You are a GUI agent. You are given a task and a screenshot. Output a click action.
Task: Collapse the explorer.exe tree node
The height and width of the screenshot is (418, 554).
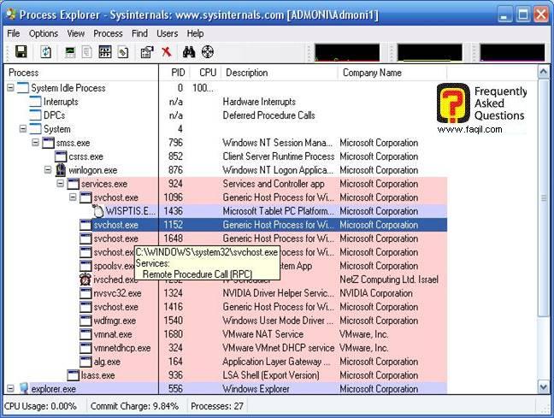tap(10, 389)
